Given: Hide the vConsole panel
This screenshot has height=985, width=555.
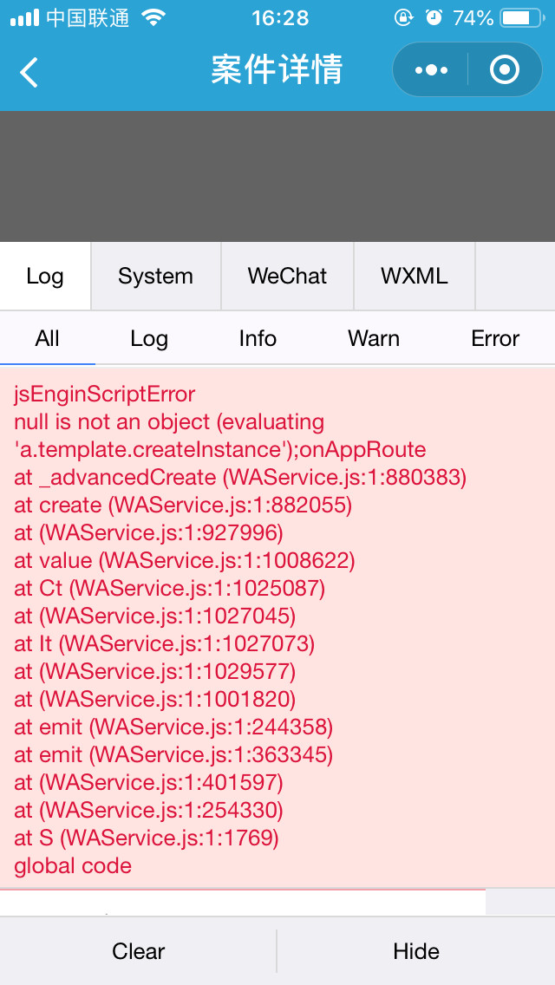Looking at the screenshot, I should [416, 951].
